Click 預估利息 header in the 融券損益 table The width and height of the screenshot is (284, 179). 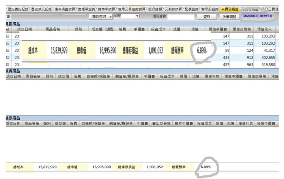(245, 124)
